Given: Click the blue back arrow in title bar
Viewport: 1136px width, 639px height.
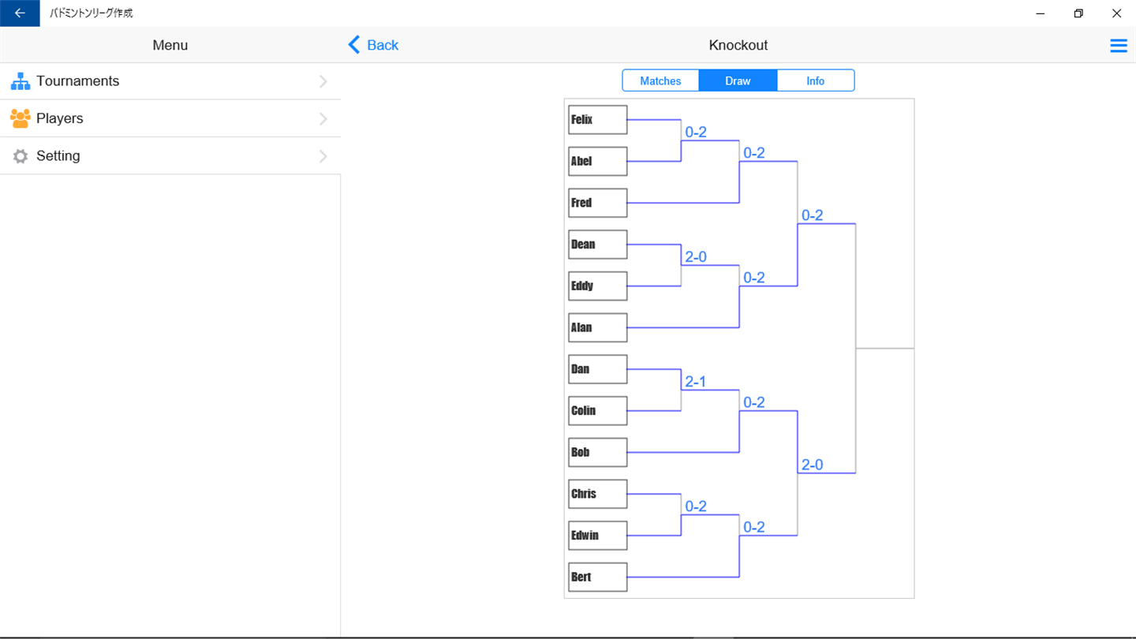Looking at the screenshot, I should tap(20, 13).
